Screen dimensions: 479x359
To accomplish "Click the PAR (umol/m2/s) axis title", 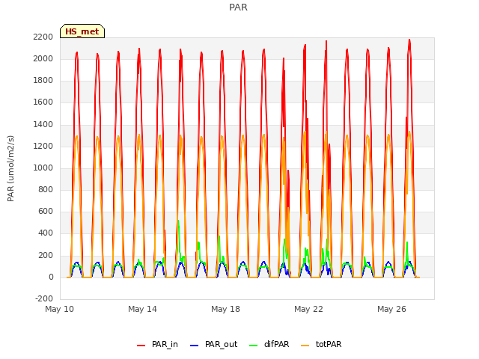I will point(10,168).
